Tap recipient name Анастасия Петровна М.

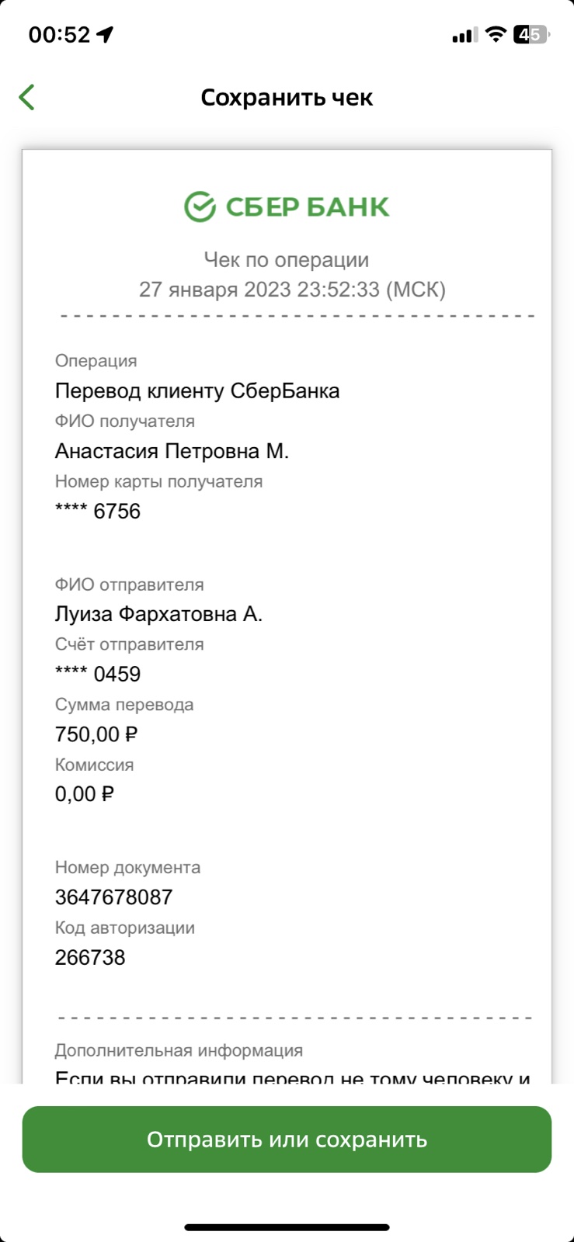[x=172, y=451]
